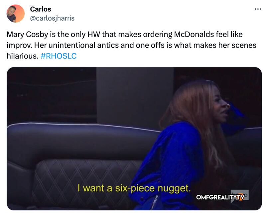Click the OMFGREALITYTV watermark text

click(x=220, y=197)
